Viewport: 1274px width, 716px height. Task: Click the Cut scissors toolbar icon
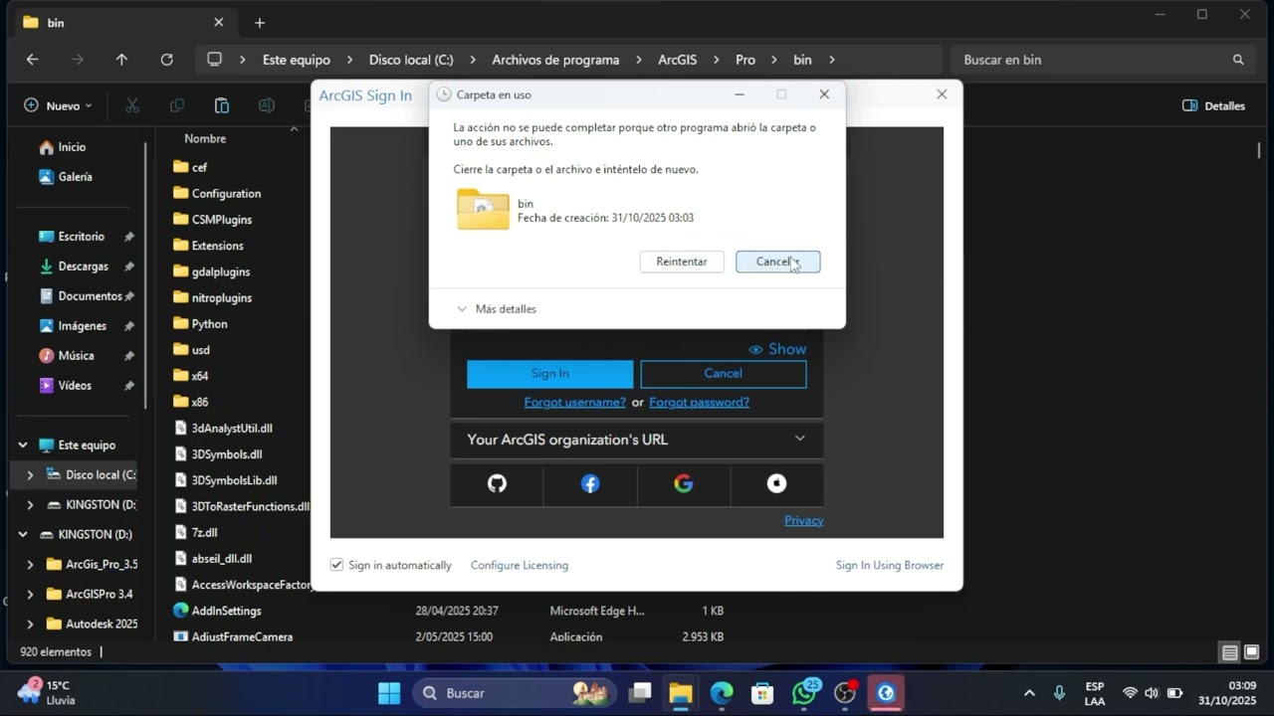[132, 105]
